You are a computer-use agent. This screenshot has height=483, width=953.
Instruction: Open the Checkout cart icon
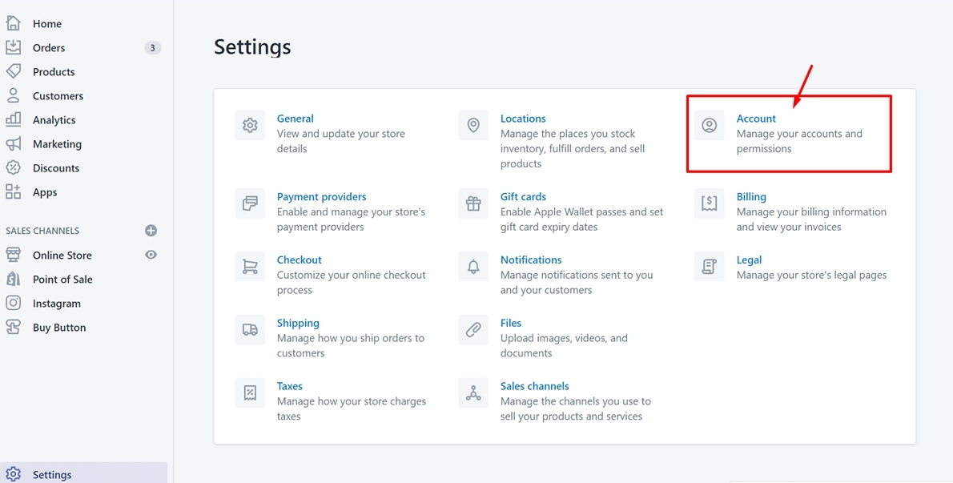click(x=250, y=268)
